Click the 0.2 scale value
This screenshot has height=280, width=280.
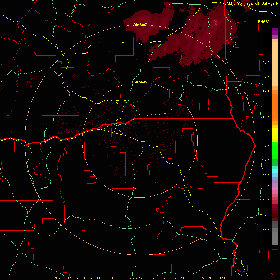coord(266,201)
